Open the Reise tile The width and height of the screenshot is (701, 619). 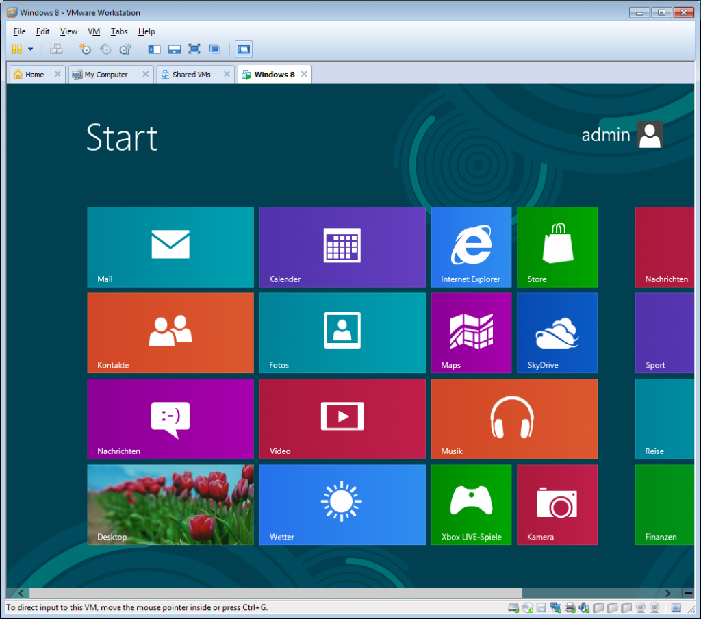pyautogui.click(x=665, y=419)
